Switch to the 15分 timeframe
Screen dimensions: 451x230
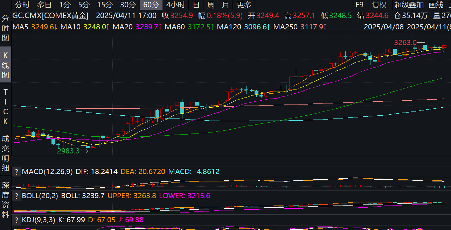coord(105,5)
